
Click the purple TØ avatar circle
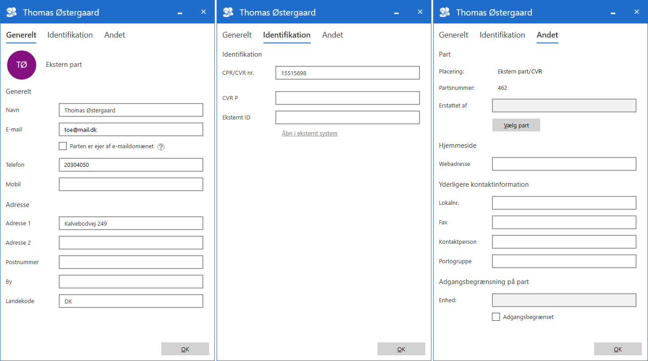(x=22, y=65)
